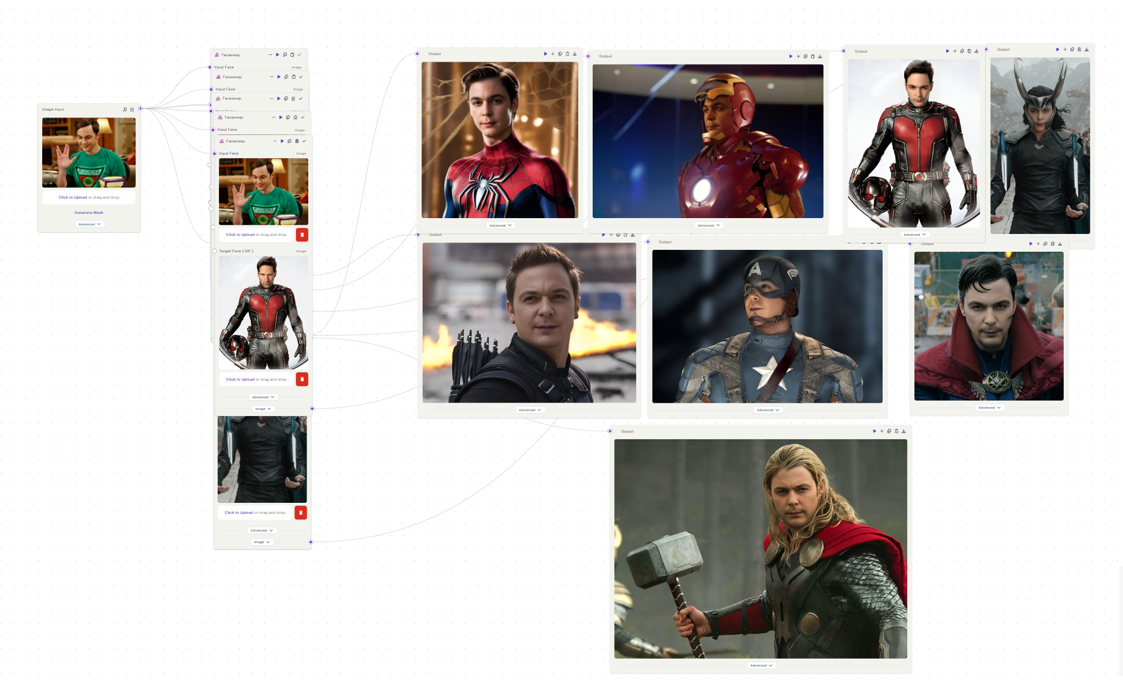Open the Thor output image

[x=761, y=549]
